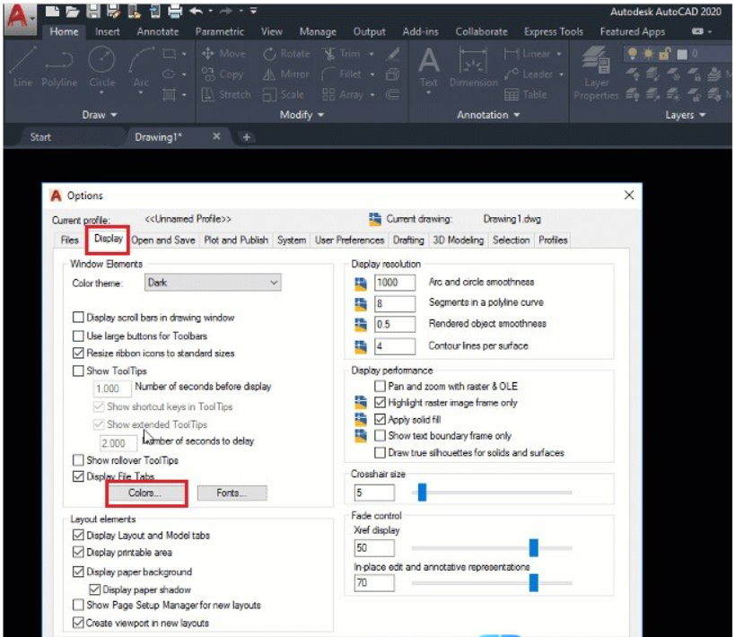Image resolution: width=735 pixels, height=637 pixels.
Task: Click the Colors... button
Action: pos(145,493)
